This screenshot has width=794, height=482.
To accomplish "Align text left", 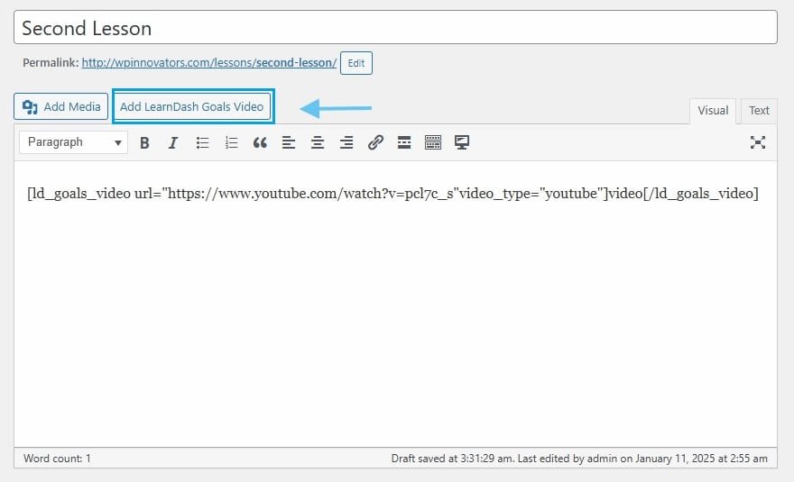I will tap(289, 142).
